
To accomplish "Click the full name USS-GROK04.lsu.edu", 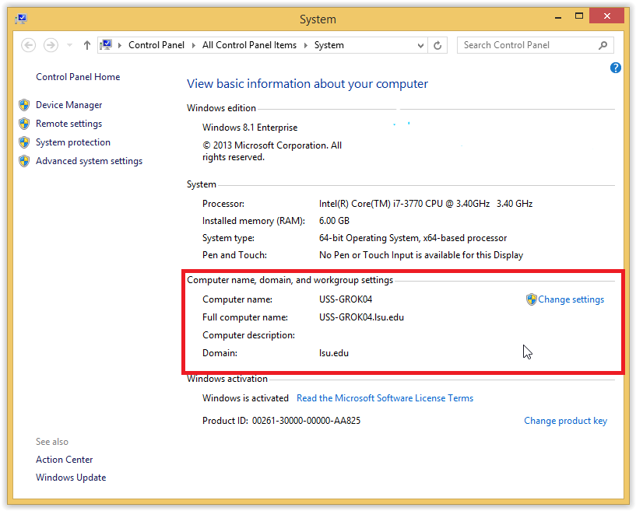I will [x=361, y=317].
